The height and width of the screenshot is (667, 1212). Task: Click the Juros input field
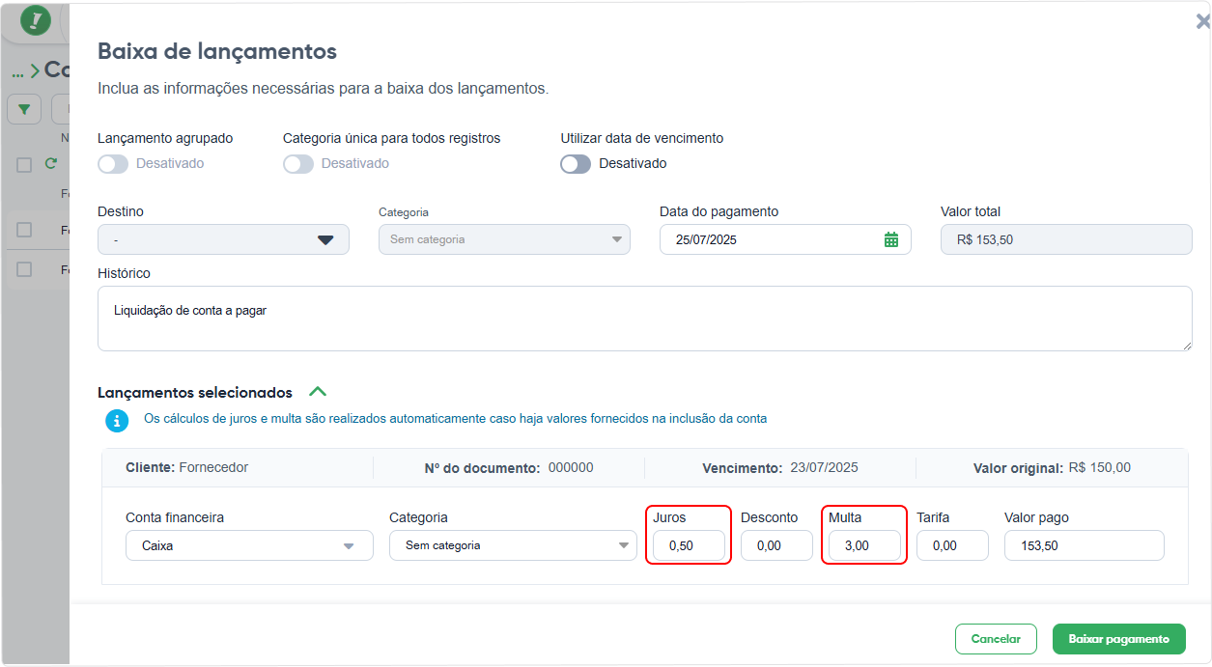(x=689, y=545)
